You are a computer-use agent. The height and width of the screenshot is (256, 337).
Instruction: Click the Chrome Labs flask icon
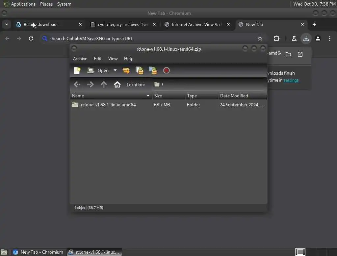294,38
